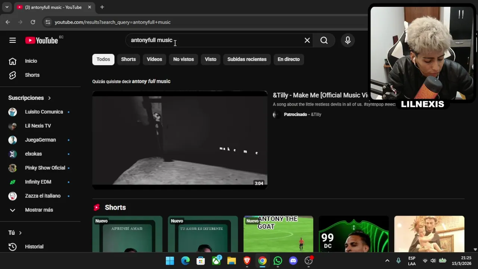Open Historial in the sidebar

[x=34, y=247]
